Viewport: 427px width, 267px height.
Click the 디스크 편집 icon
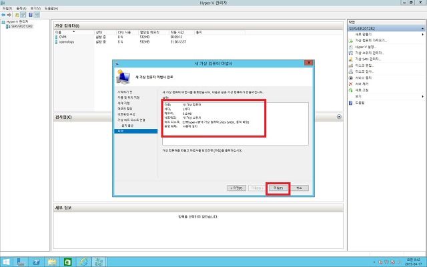[351, 65]
